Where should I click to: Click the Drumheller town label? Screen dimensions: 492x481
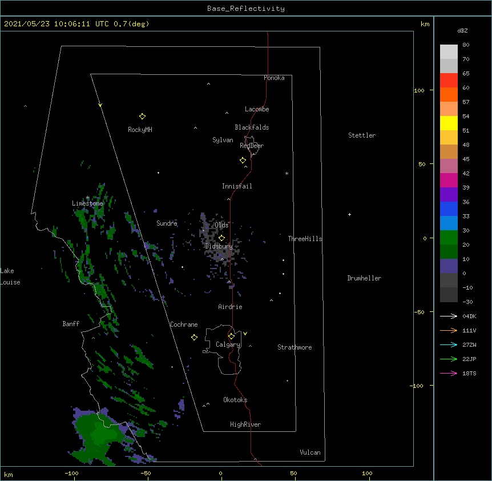[364, 278]
